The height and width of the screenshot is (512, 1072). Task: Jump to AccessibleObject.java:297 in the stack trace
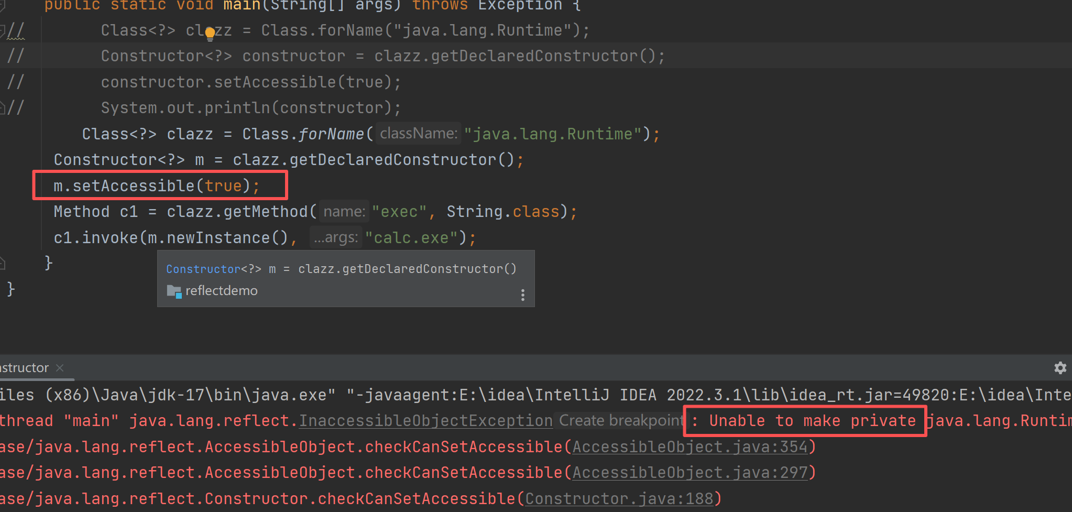(x=690, y=473)
